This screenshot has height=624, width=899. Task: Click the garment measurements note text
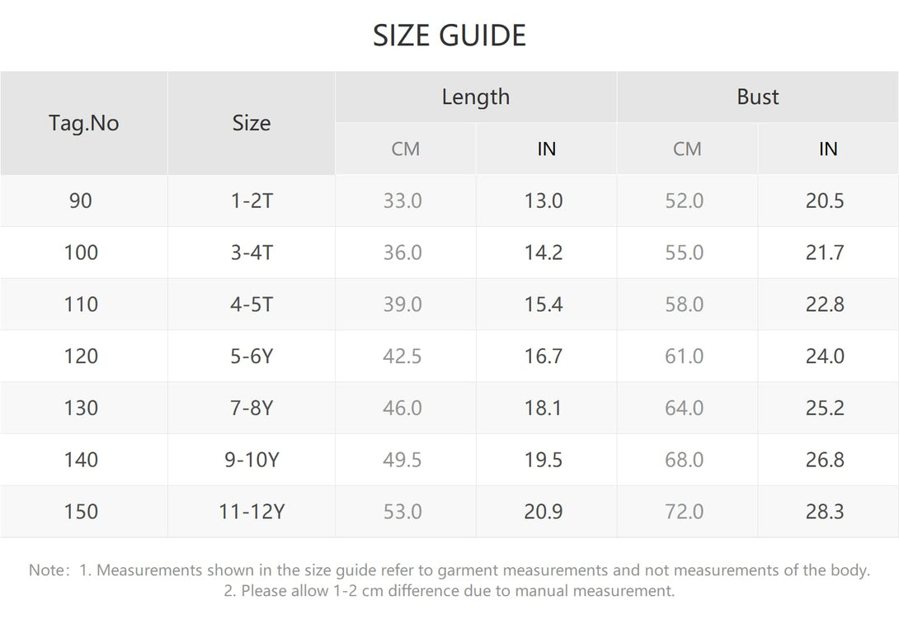pos(449,570)
